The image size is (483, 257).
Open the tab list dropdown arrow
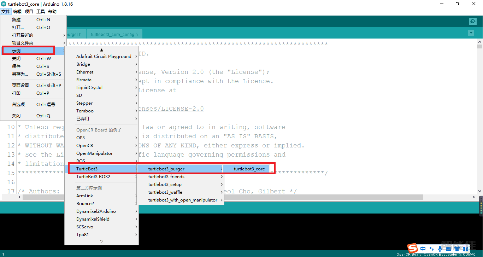tap(471, 33)
